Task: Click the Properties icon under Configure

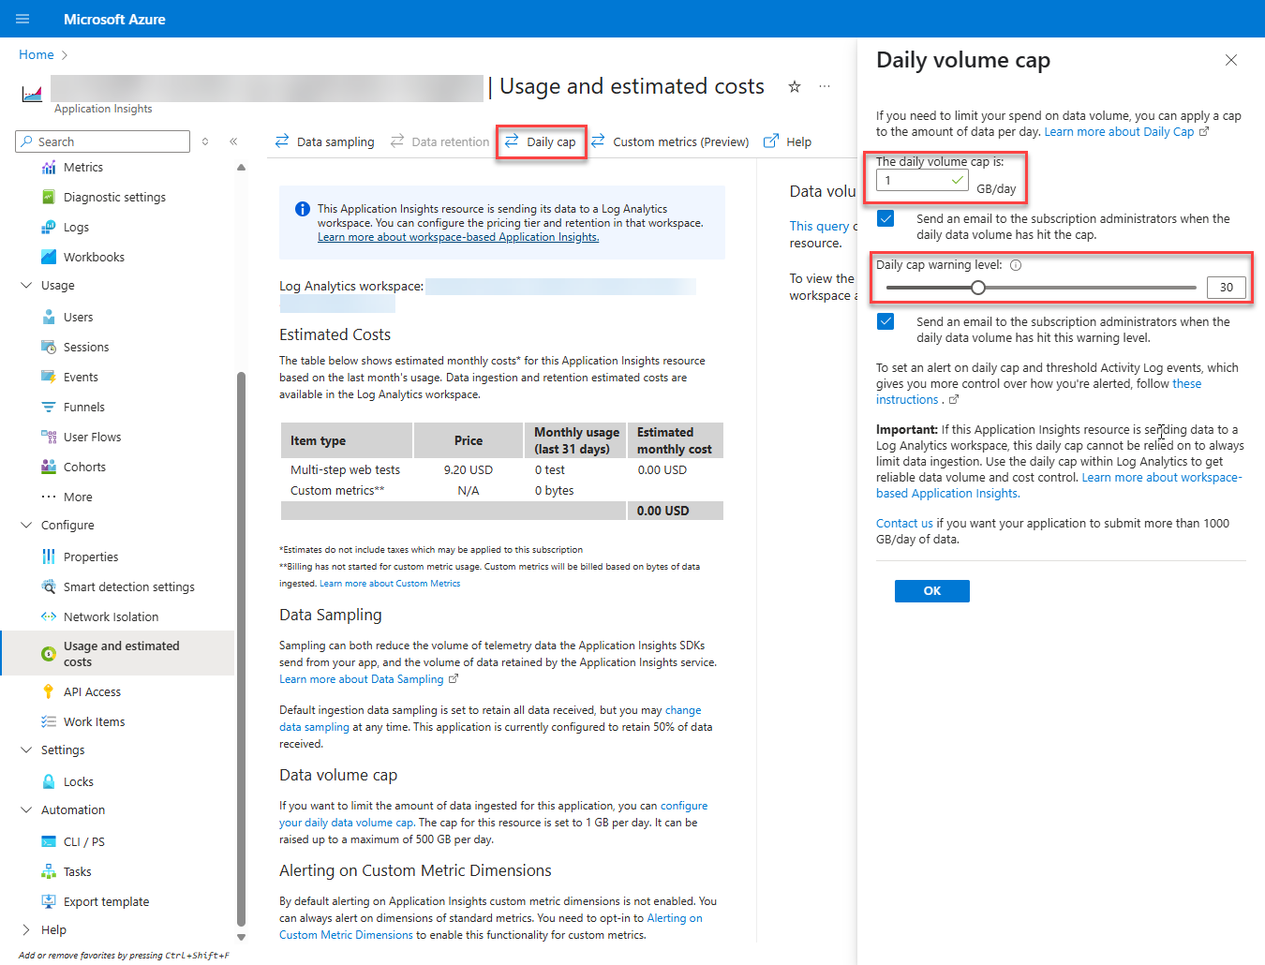Action: click(49, 557)
